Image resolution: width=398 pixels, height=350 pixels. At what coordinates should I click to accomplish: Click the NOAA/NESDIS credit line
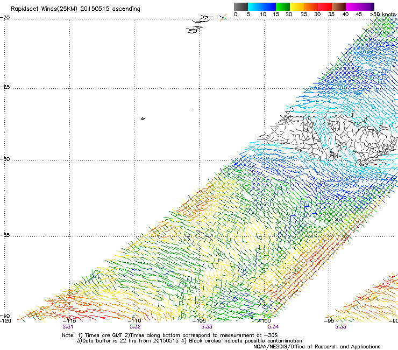click(317, 347)
